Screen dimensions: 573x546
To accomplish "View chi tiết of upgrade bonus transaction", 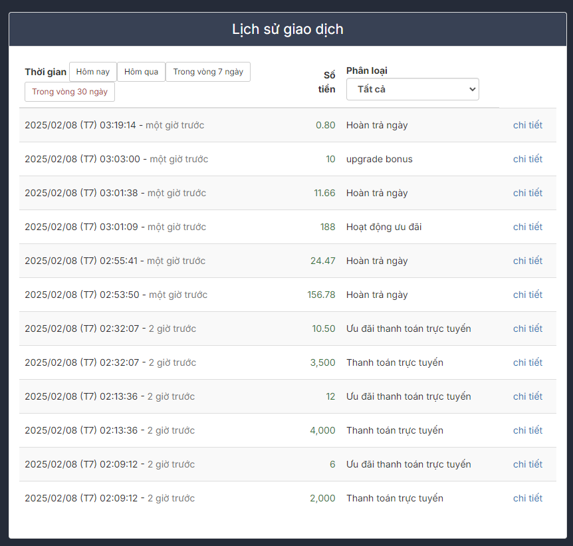I will 527,159.
